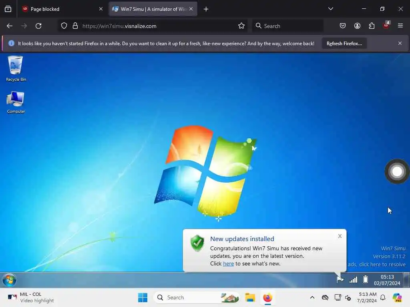Go back using Firefox back arrow

[x=10, y=26]
